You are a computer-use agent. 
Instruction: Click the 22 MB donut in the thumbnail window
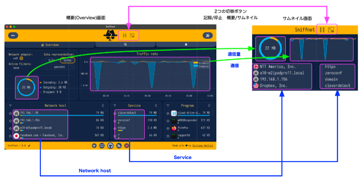click(x=270, y=48)
